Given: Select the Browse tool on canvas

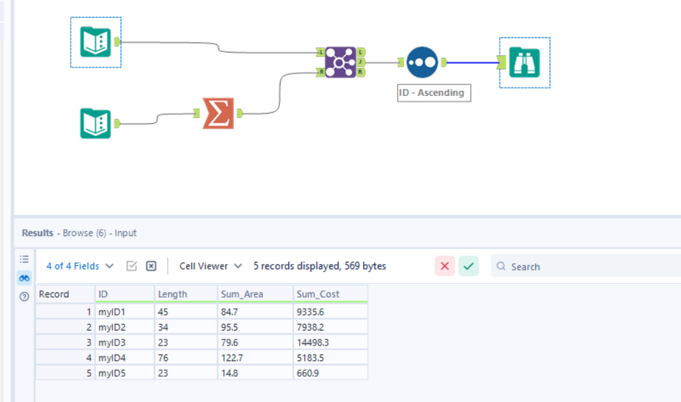Looking at the screenshot, I should pos(524,63).
